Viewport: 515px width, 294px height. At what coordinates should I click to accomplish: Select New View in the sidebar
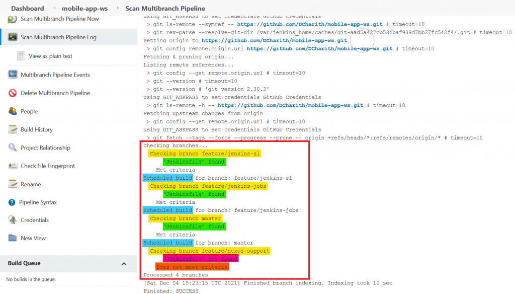(x=33, y=238)
